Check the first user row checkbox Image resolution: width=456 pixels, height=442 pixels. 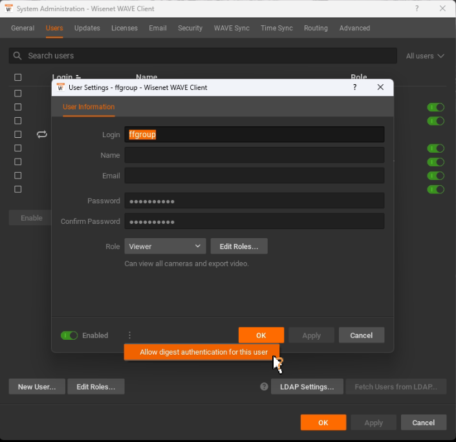tap(17, 93)
